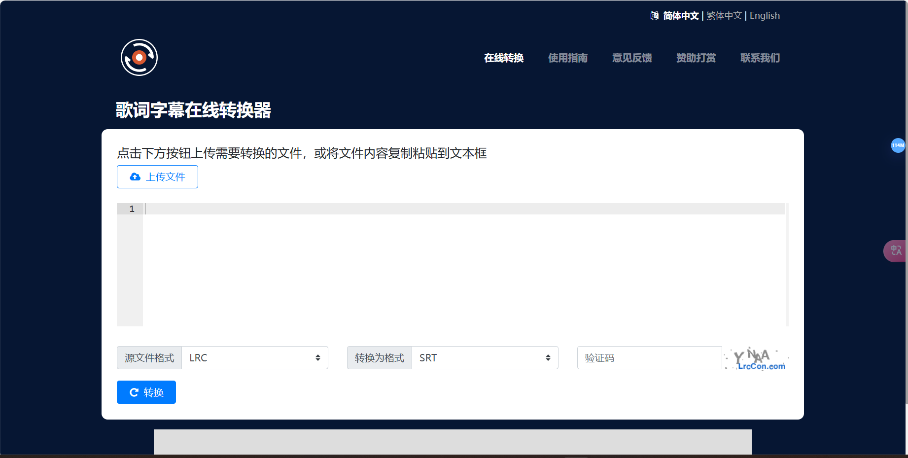Go to 意见反馈 feedback section
This screenshot has height=458, width=908.
click(x=632, y=58)
